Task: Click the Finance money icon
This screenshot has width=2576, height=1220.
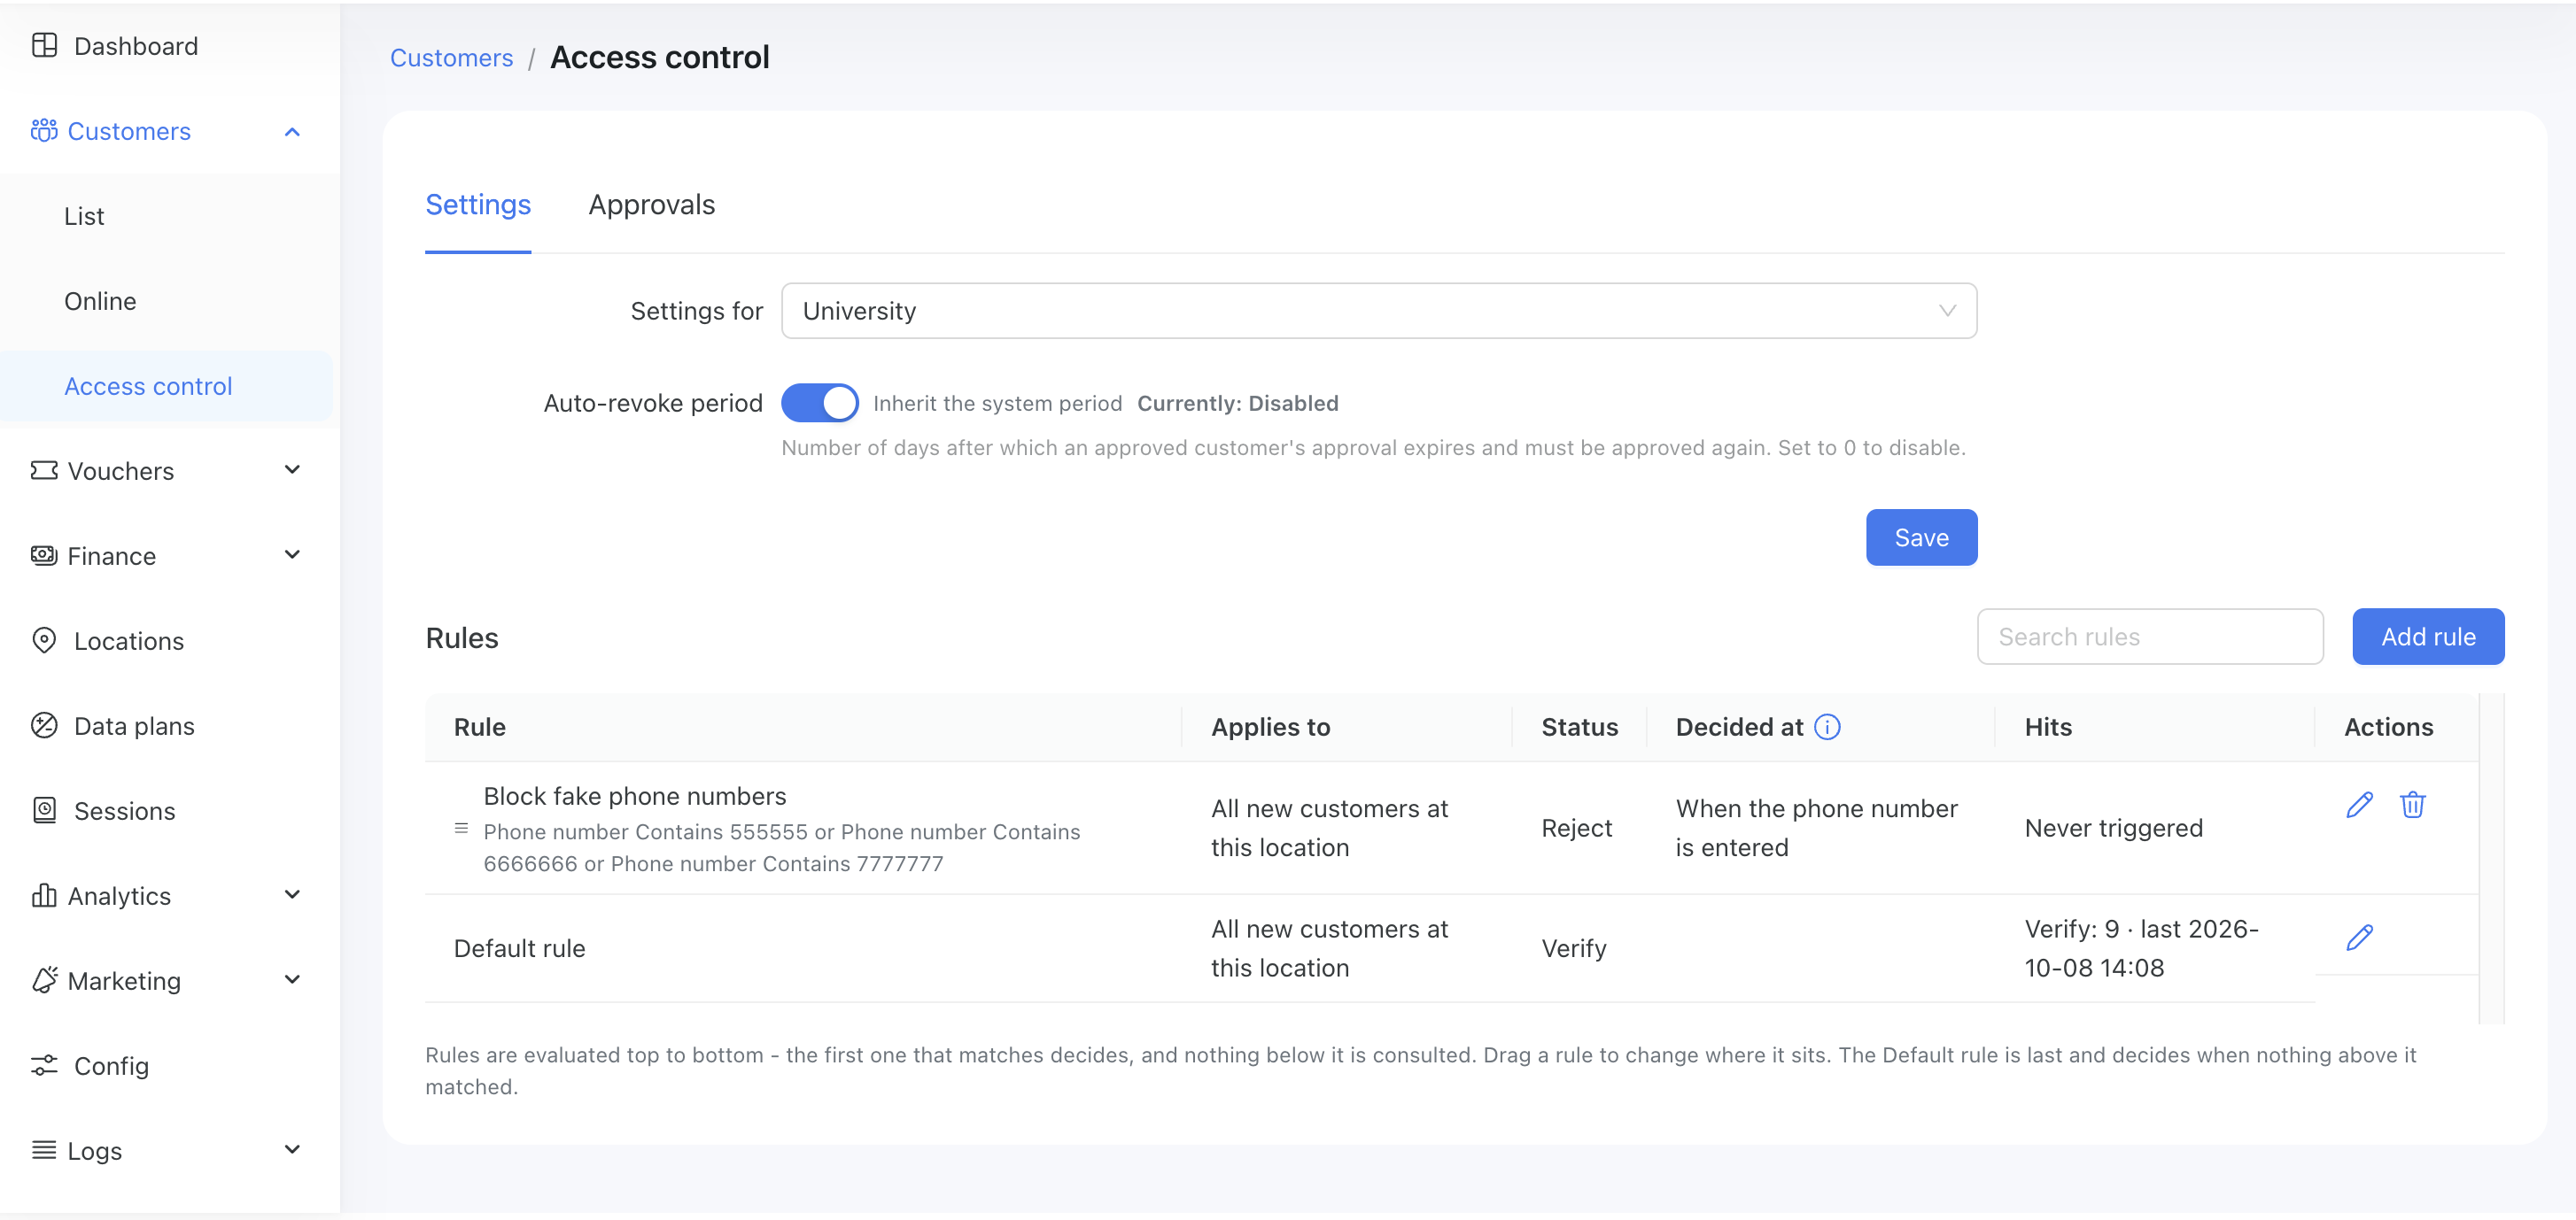Action: point(44,555)
